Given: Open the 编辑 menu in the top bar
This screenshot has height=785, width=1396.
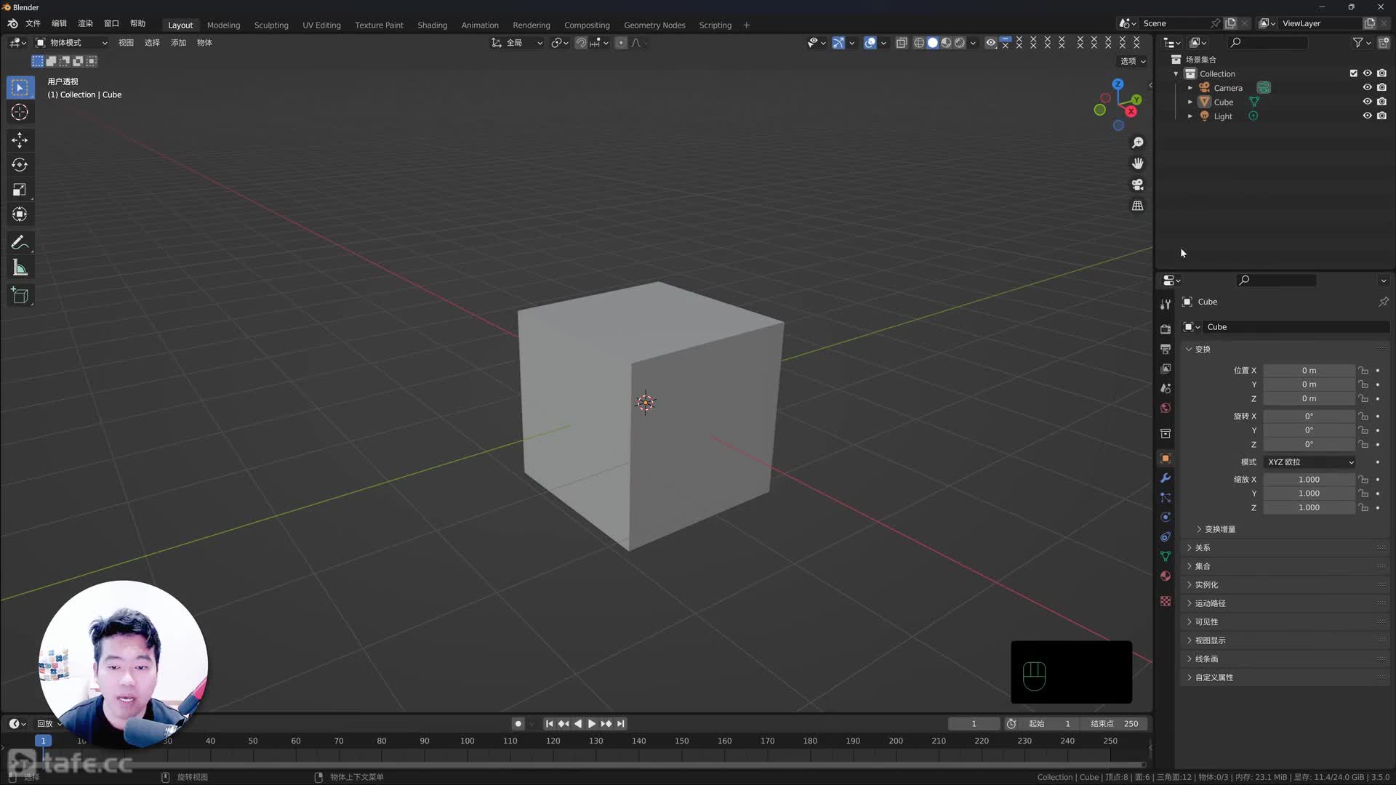Looking at the screenshot, I should click(58, 23).
